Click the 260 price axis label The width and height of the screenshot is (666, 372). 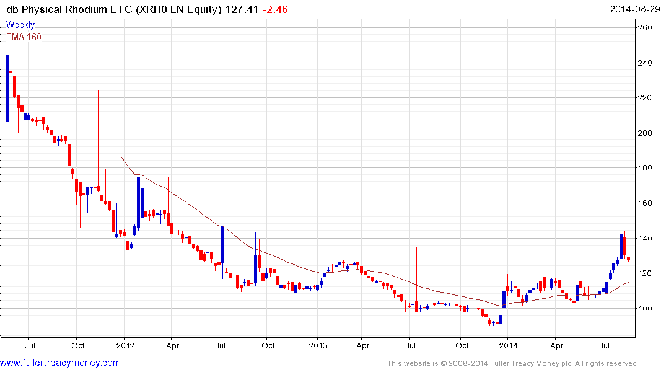pos(645,28)
